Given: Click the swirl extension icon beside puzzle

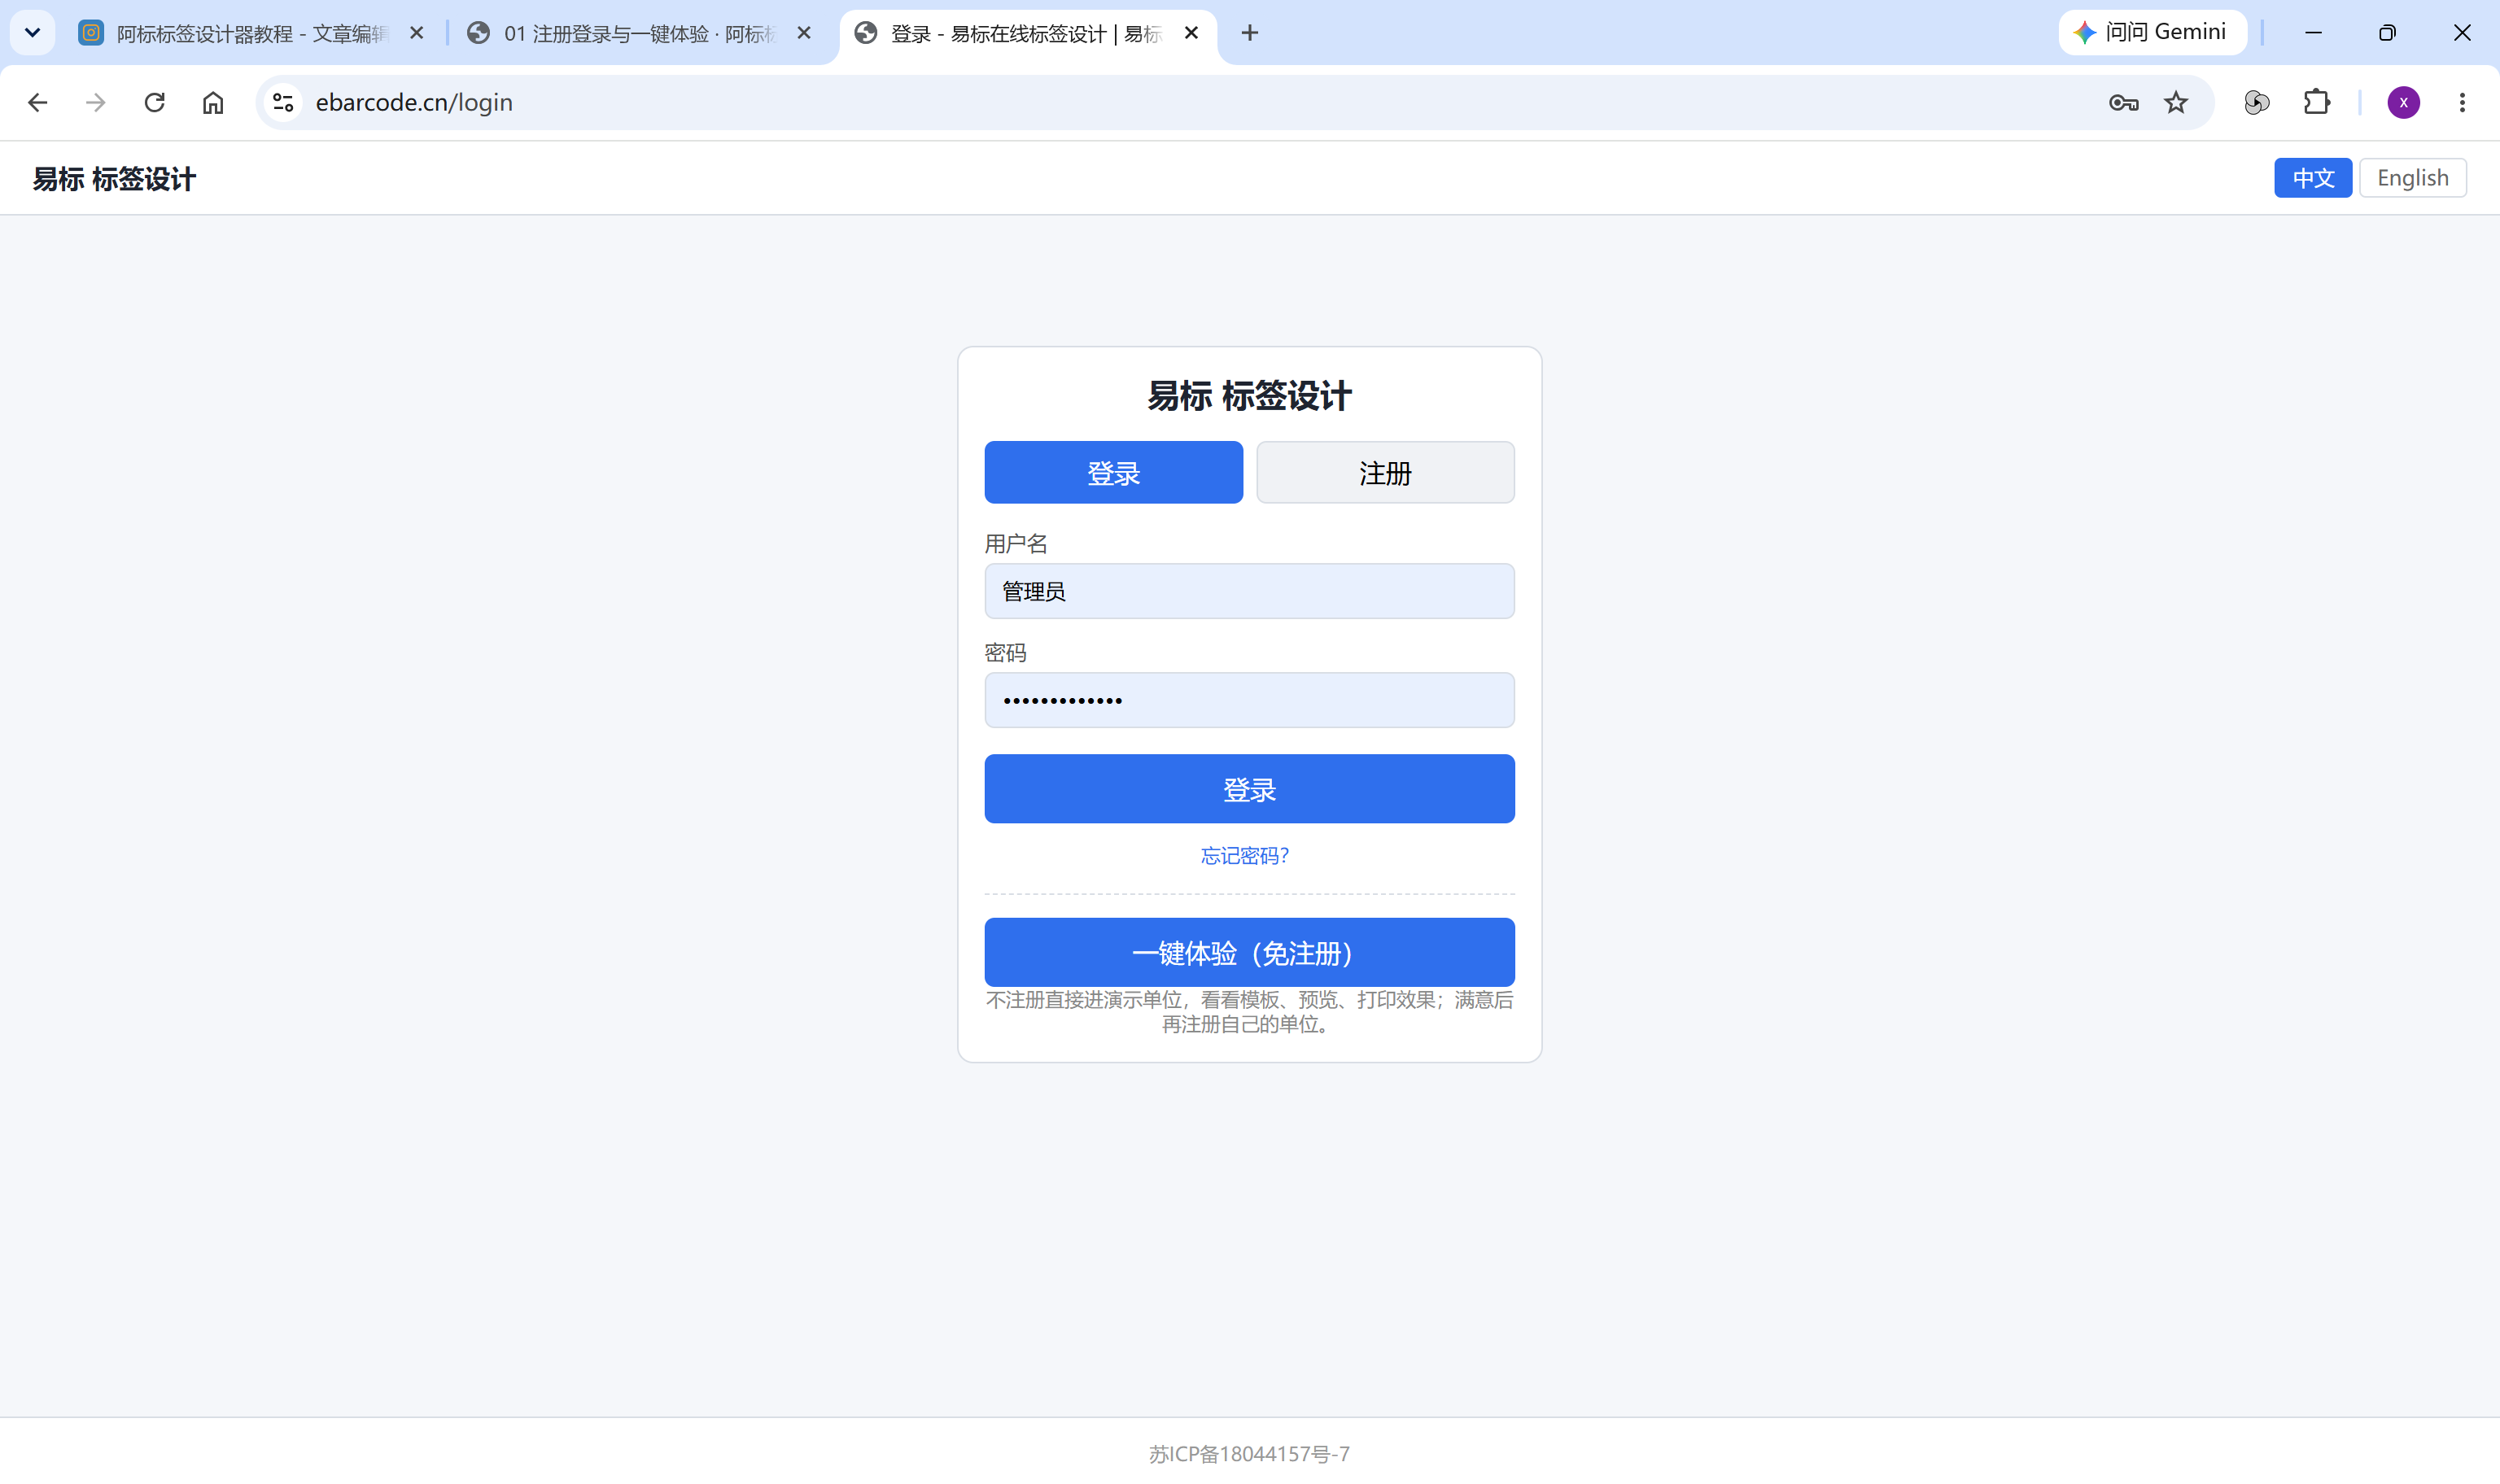Looking at the screenshot, I should pos(2257,102).
